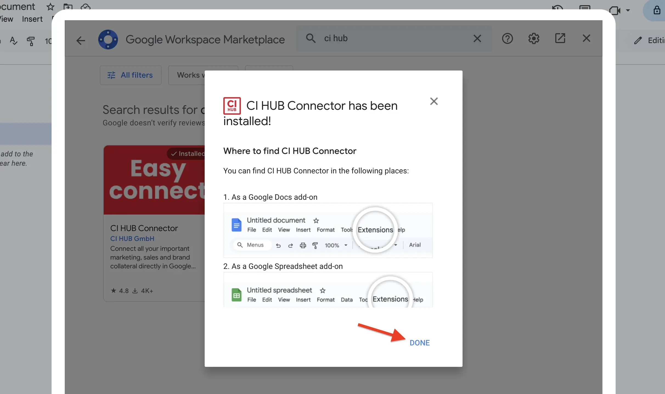Click the Google Docs add-on illustration

pyautogui.click(x=328, y=230)
